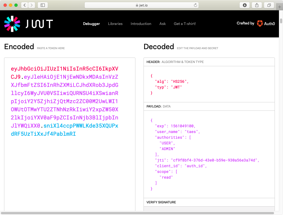
Task: Click the Encoded heading
Action: coord(19,47)
